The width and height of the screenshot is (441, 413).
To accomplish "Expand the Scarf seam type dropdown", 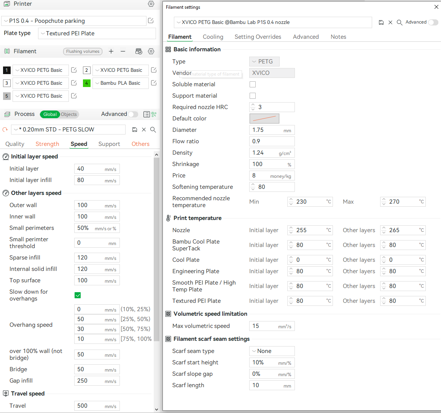I will (x=272, y=351).
